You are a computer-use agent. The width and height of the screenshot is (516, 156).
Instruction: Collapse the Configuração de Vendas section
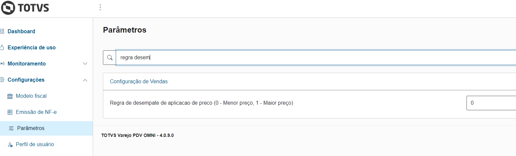pos(139,81)
